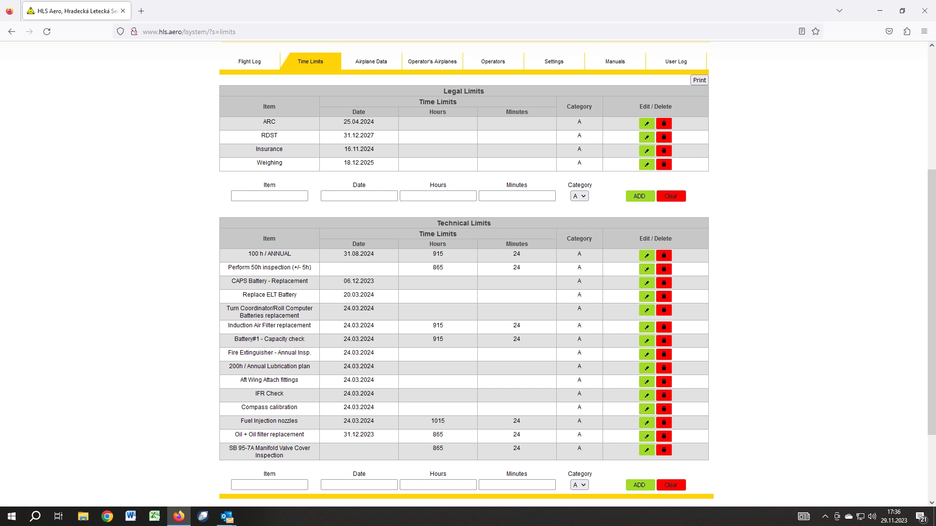This screenshot has height=526, width=936.
Task: Open Category dropdown under Legal Limits
Action: tap(579, 196)
